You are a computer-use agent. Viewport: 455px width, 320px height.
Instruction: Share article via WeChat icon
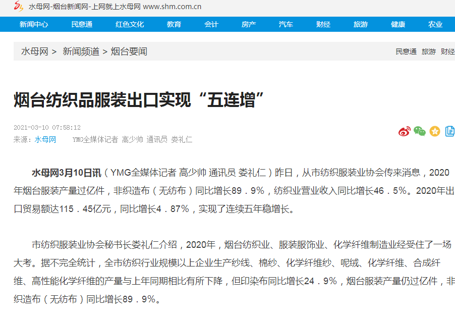click(419, 131)
